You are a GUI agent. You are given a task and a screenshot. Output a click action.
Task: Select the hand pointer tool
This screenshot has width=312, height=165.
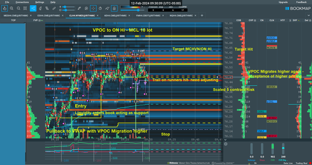[5, 8]
